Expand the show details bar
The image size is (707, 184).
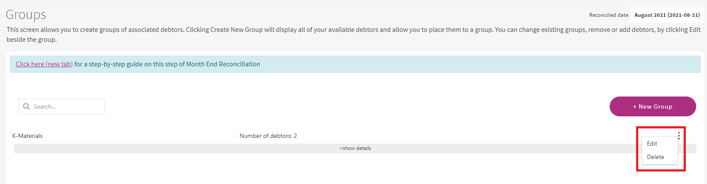coord(355,148)
